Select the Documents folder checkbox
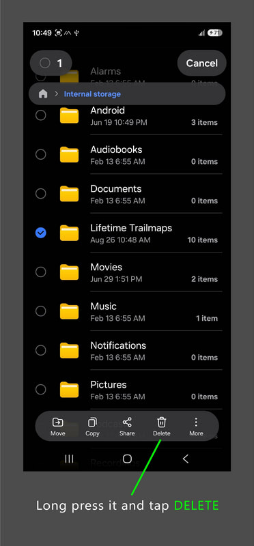254x546 pixels. click(41, 194)
